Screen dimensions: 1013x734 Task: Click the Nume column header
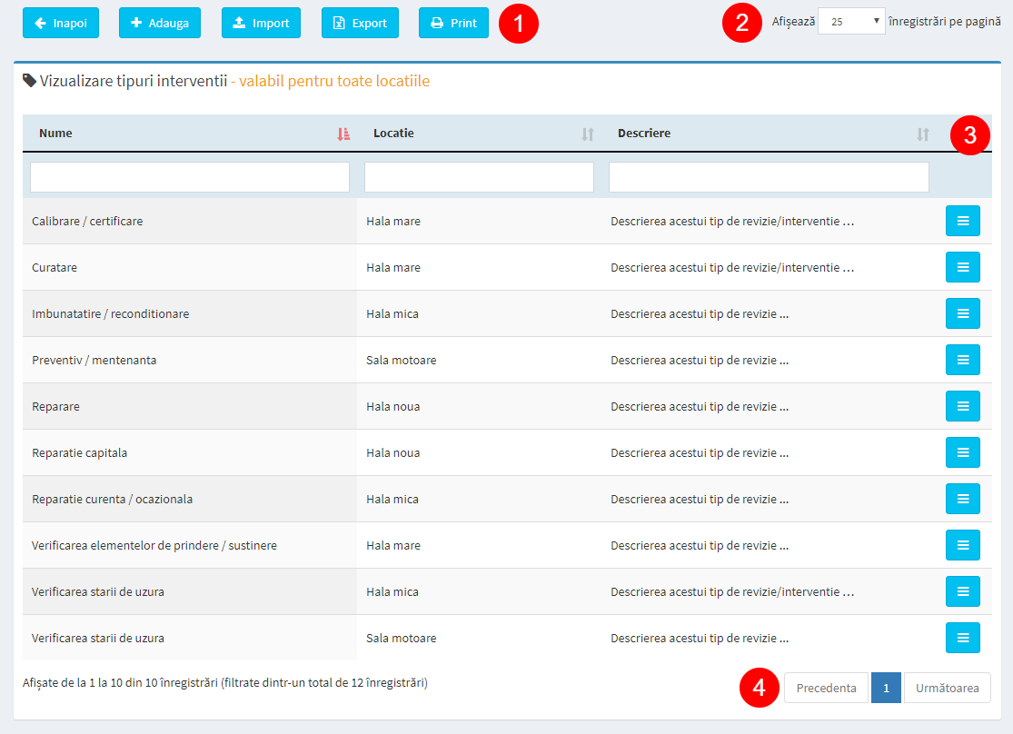[x=190, y=134]
